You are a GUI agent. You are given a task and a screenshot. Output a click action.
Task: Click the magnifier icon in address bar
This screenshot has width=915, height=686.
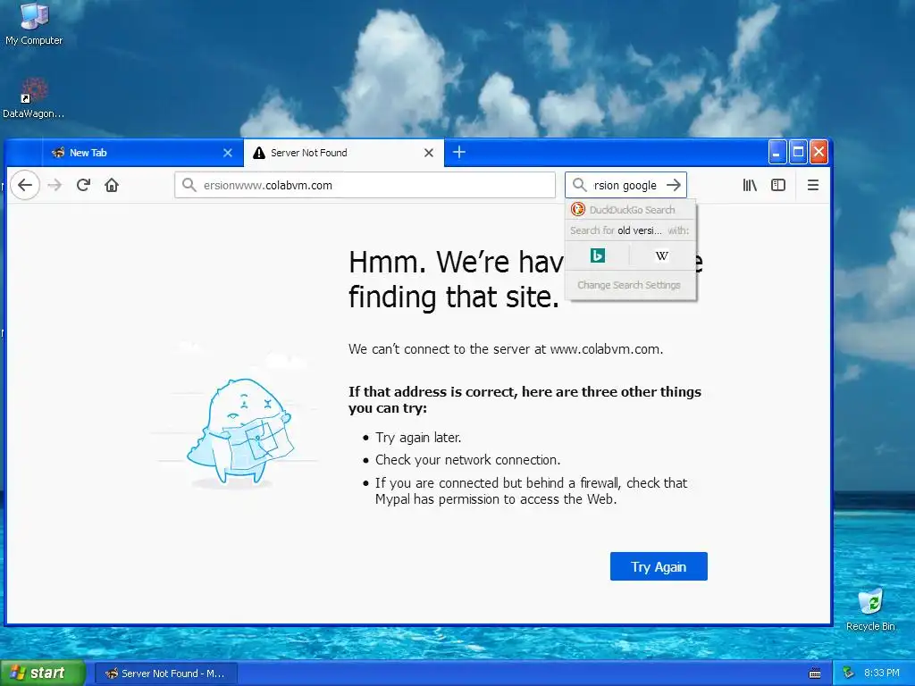coord(189,186)
